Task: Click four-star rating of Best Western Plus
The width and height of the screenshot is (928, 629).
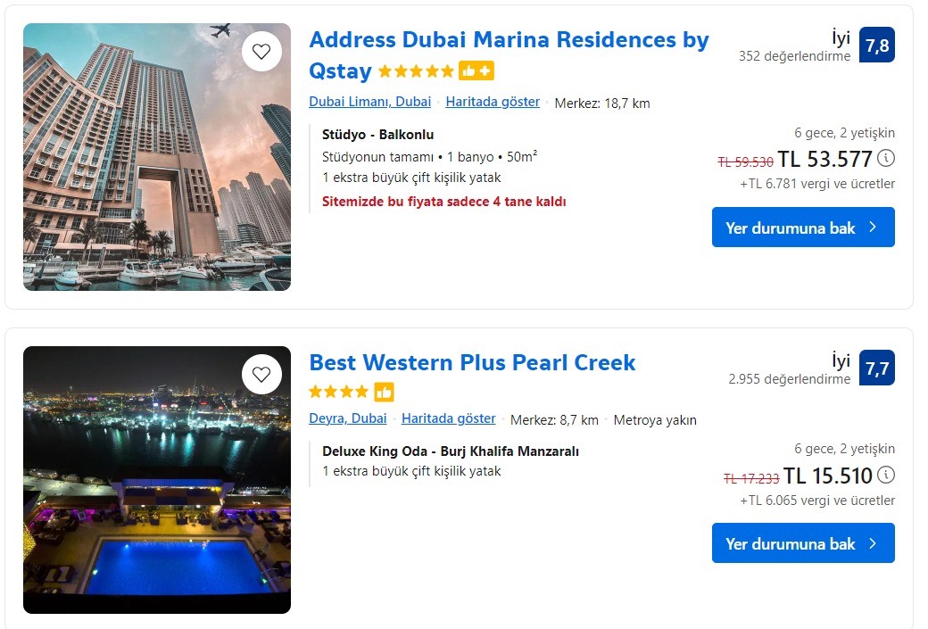Action: (338, 392)
